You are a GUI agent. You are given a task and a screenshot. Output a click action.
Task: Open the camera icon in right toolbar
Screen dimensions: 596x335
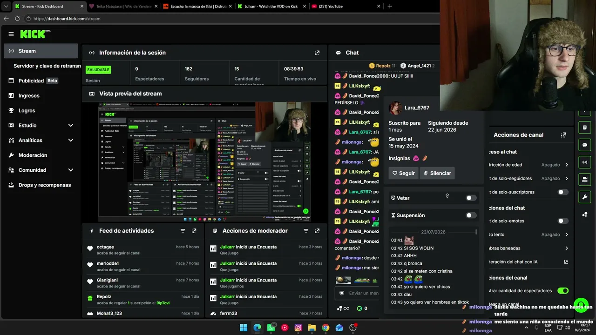coord(585,180)
